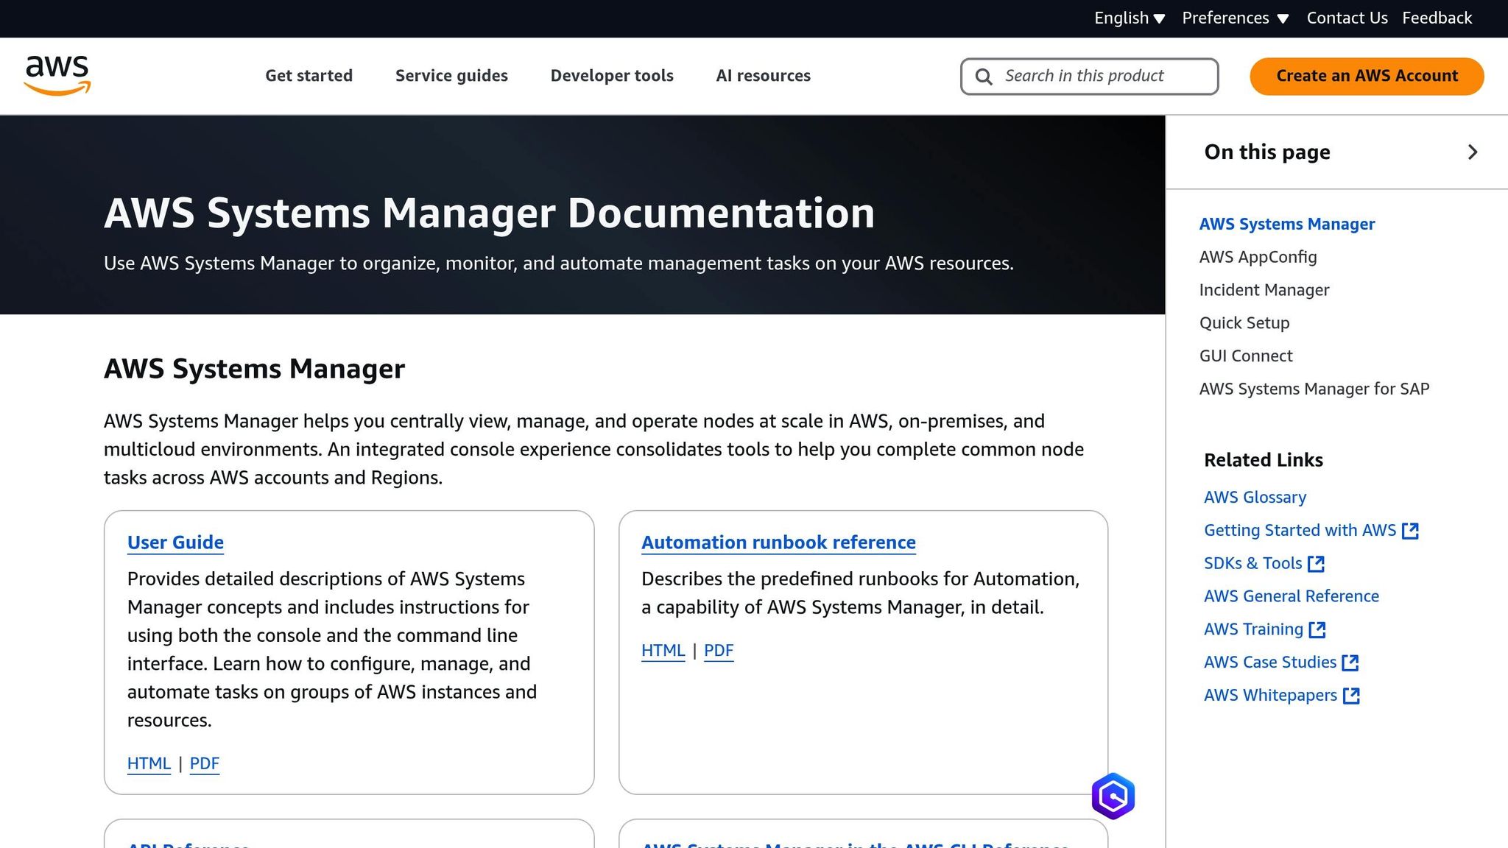Click Contact Us in top bar
The height and width of the screenshot is (848, 1508).
pyautogui.click(x=1347, y=18)
